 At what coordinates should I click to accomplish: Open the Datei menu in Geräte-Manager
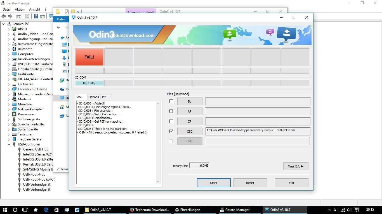(6, 9)
